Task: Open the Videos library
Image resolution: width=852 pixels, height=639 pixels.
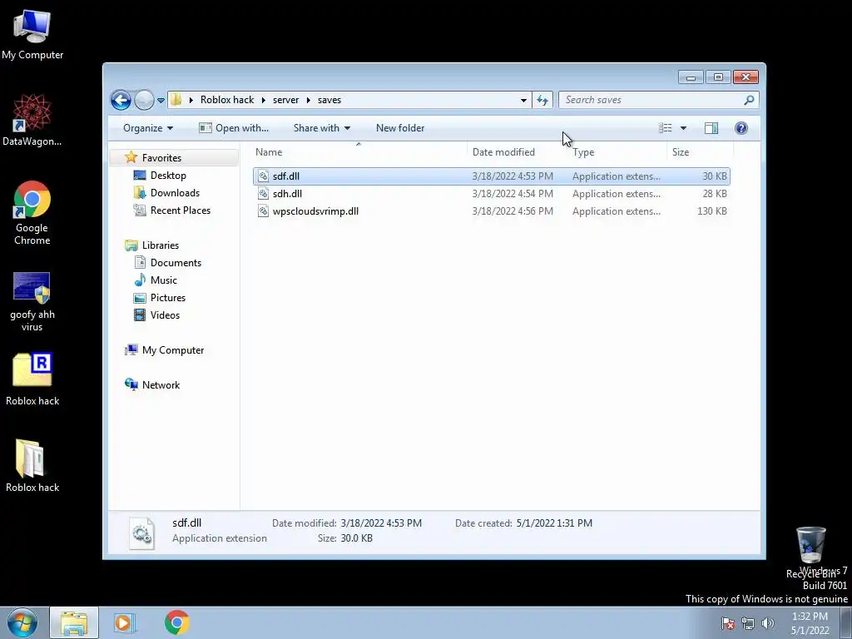Action: [165, 315]
